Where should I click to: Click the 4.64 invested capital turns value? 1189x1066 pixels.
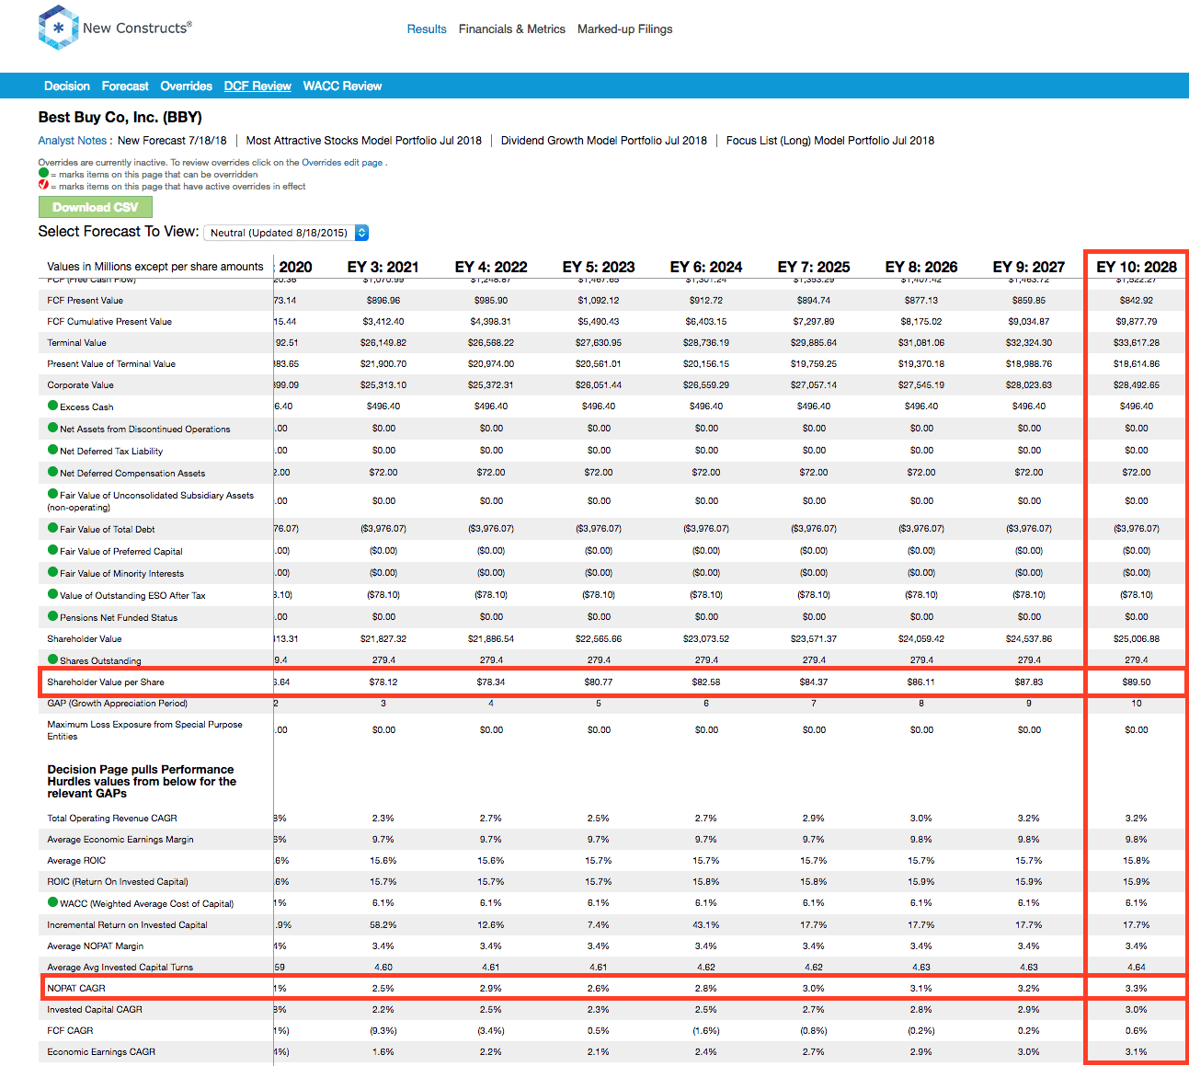click(x=1137, y=967)
